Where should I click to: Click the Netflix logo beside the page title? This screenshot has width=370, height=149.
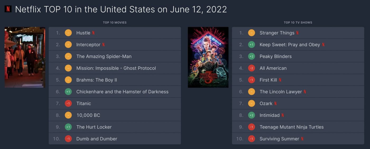8,9
